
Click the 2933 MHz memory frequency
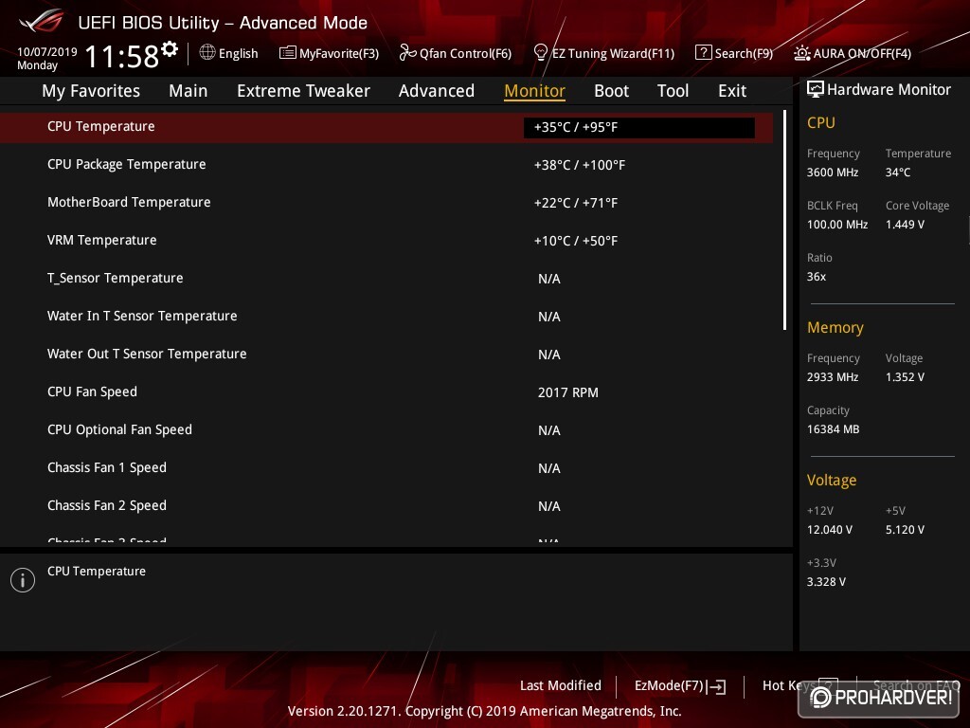click(x=833, y=377)
